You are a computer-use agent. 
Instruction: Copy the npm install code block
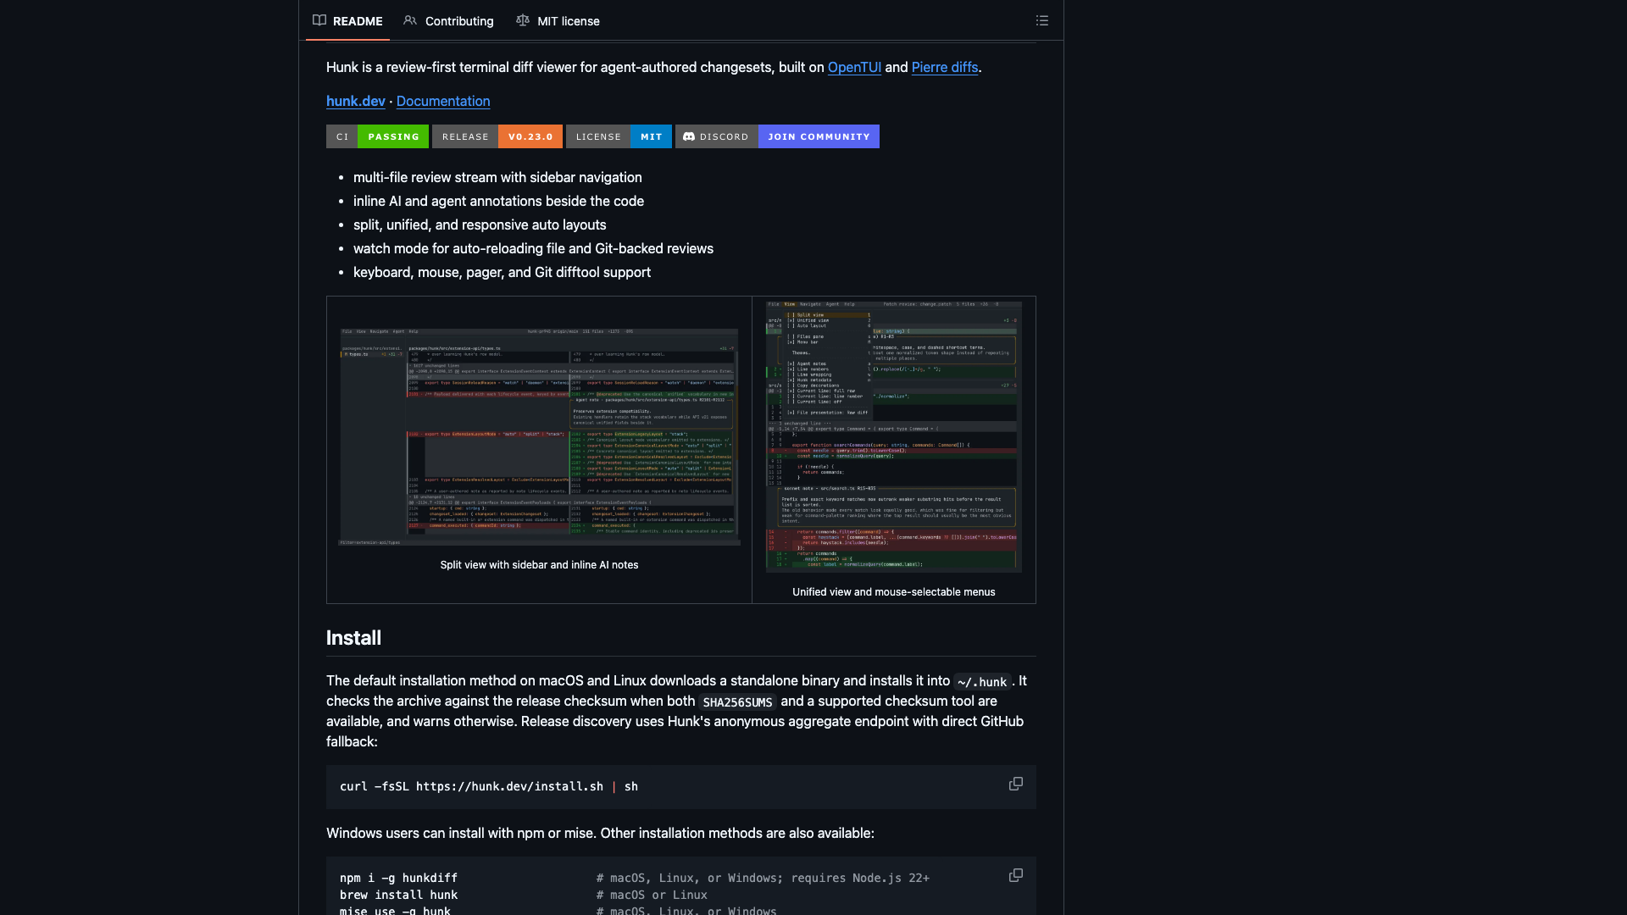coord(1015,876)
